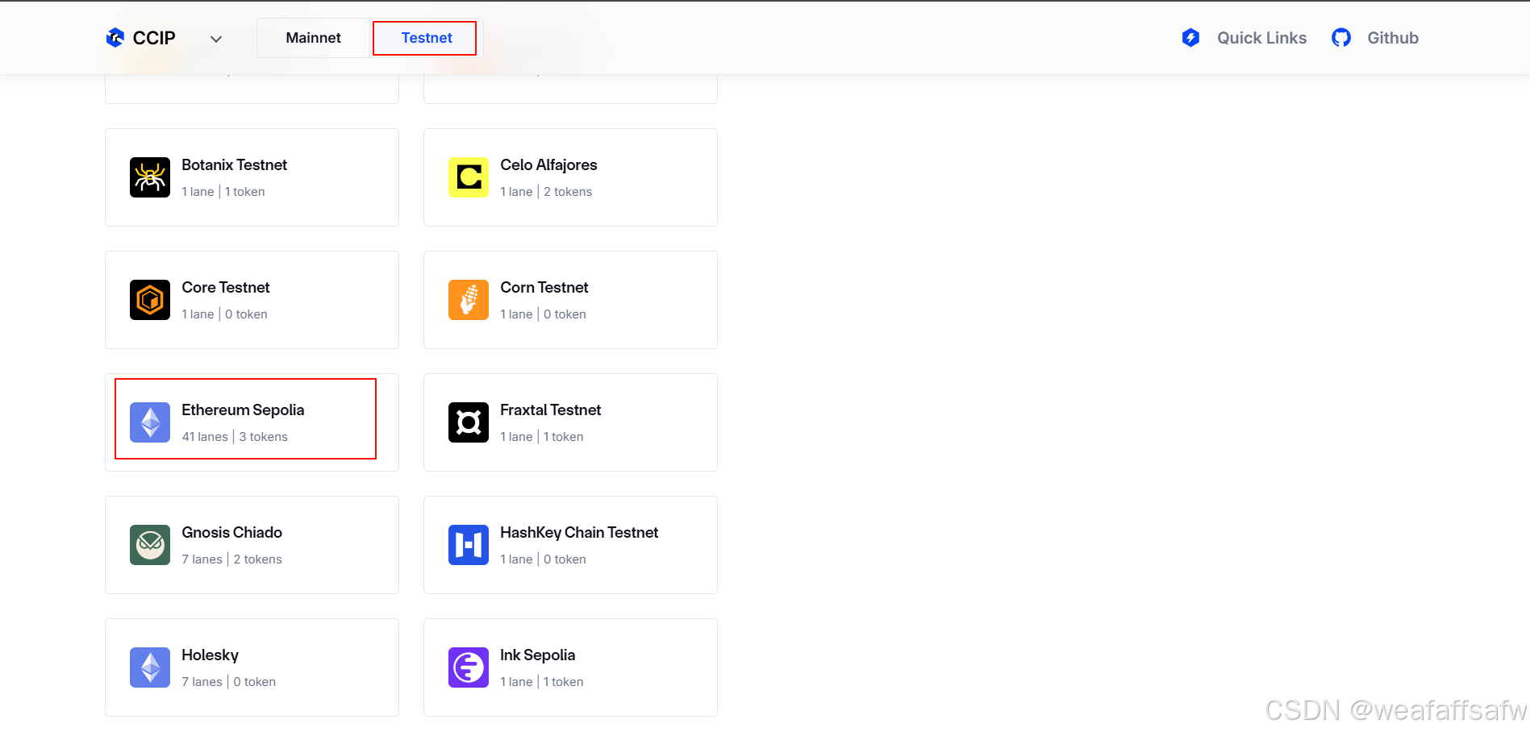The height and width of the screenshot is (736, 1530).
Task: Click '1 lane | 1 token' under Fraxtal Testnet
Action: [542, 437]
